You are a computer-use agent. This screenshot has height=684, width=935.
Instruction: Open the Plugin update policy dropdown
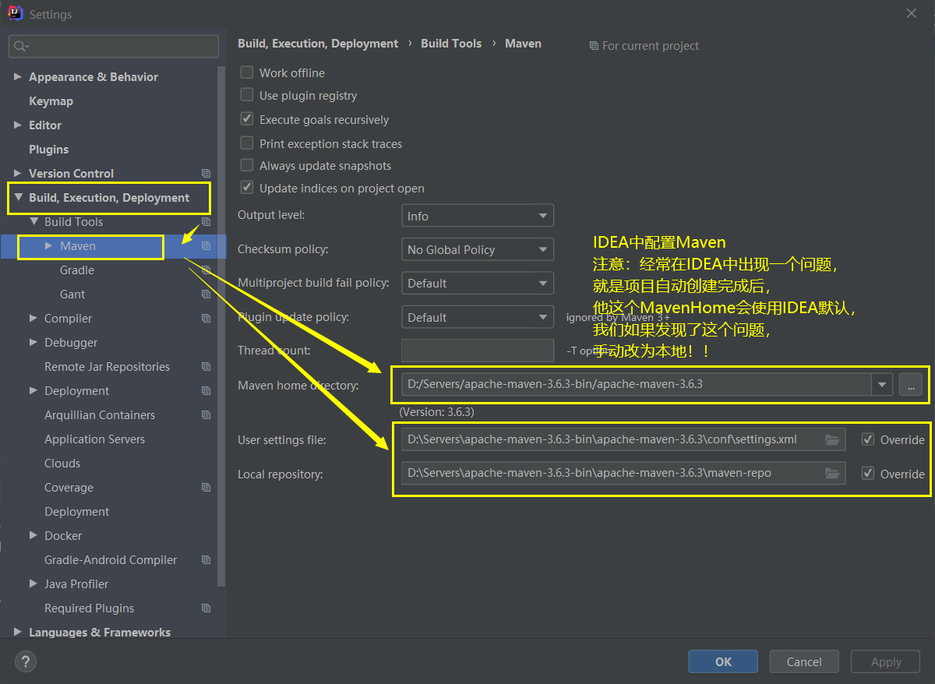[x=478, y=317]
